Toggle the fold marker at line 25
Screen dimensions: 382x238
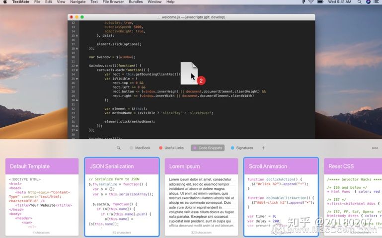[x=76, y=79]
